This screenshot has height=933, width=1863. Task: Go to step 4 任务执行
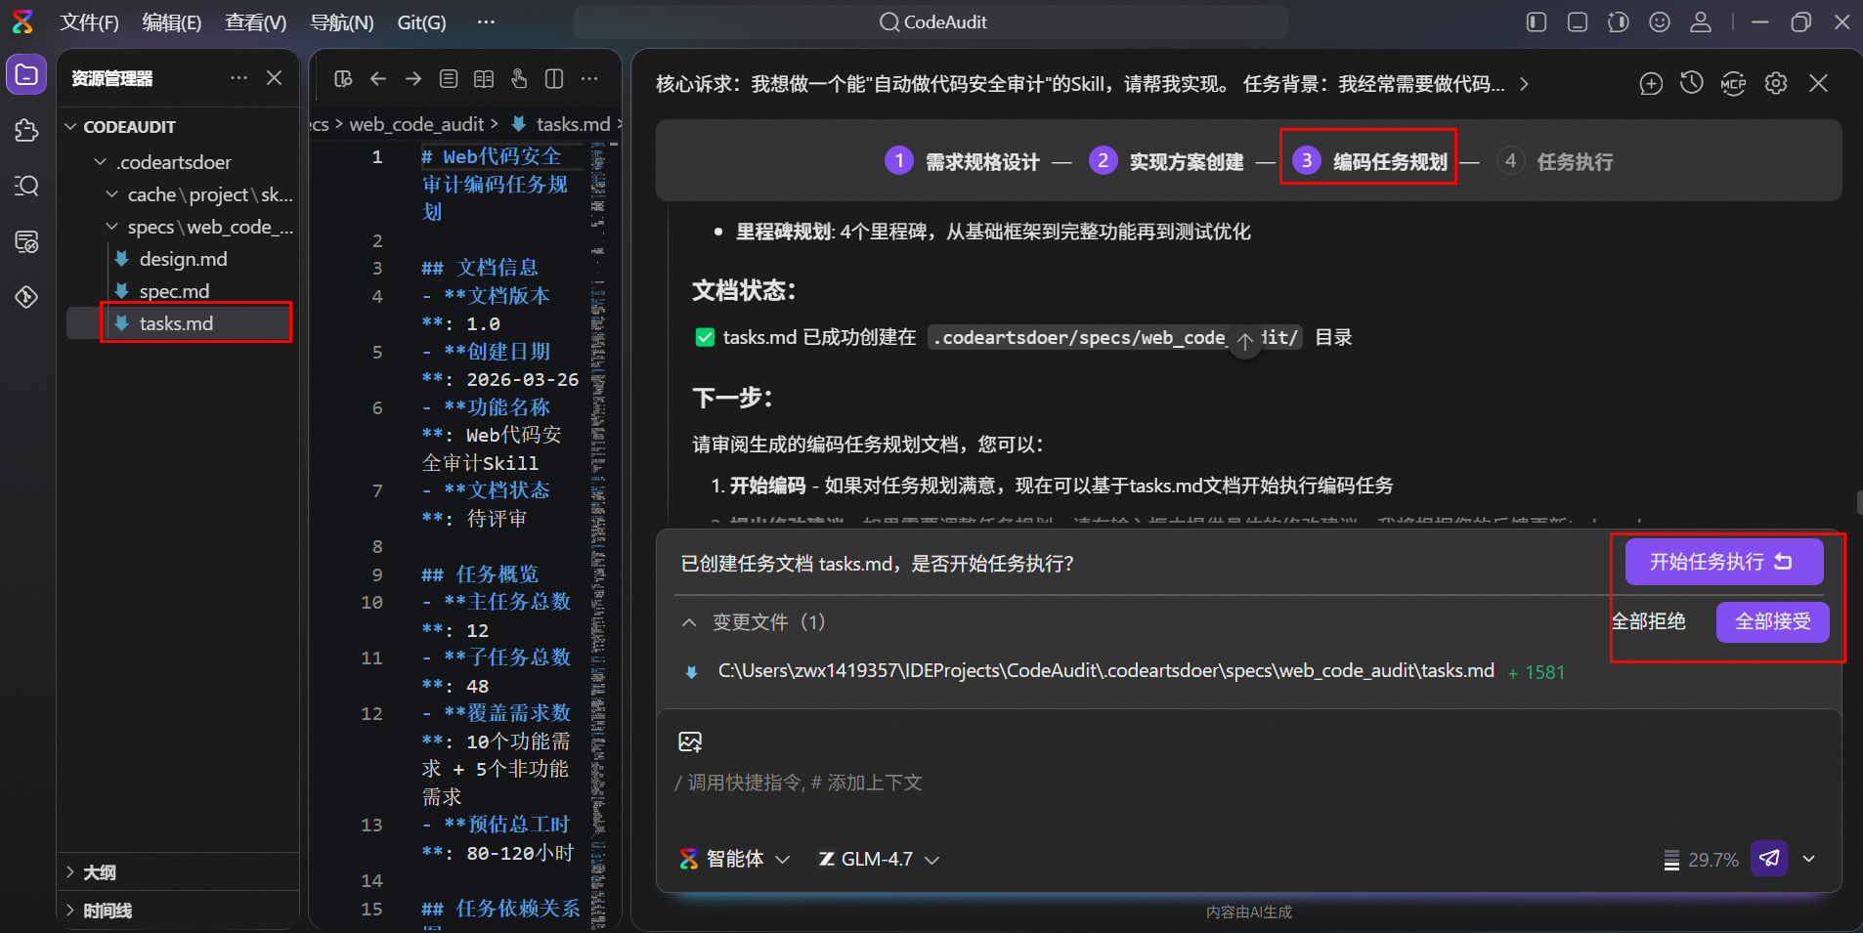coord(1555,161)
